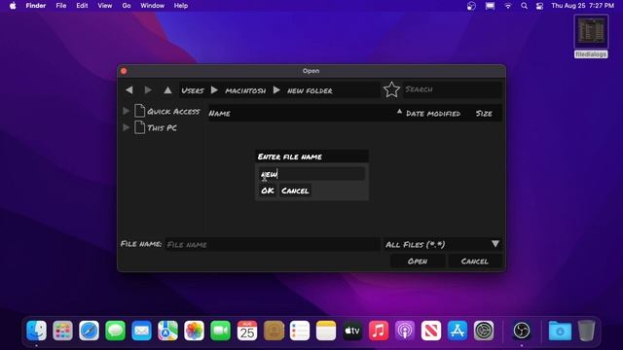Open the Go menu

click(127, 6)
